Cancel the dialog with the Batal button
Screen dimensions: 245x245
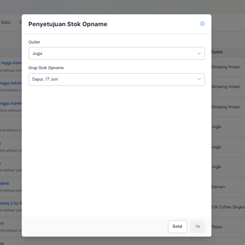pyautogui.click(x=177, y=227)
